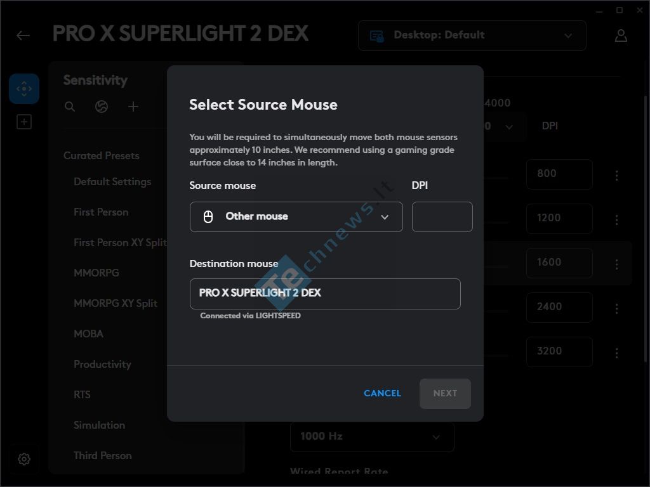
Task: Click the add-assignment plus box in sidebar
Action: (x=24, y=122)
